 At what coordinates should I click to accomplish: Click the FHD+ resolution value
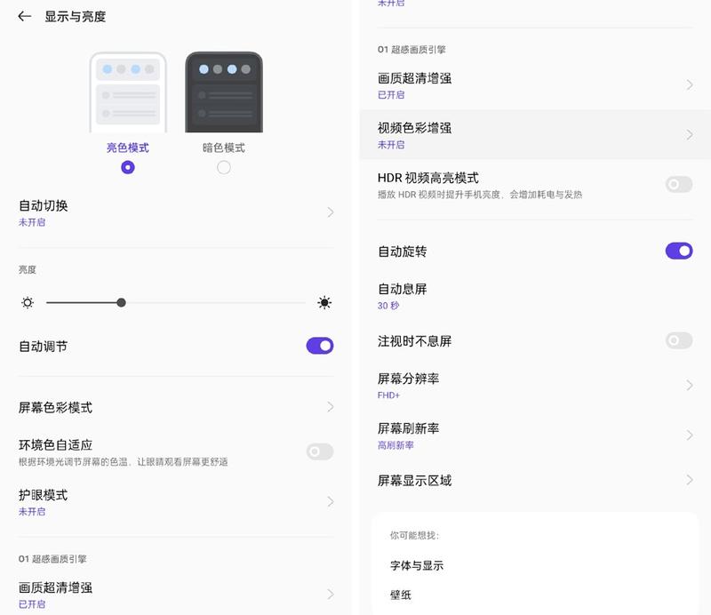click(x=388, y=395)
